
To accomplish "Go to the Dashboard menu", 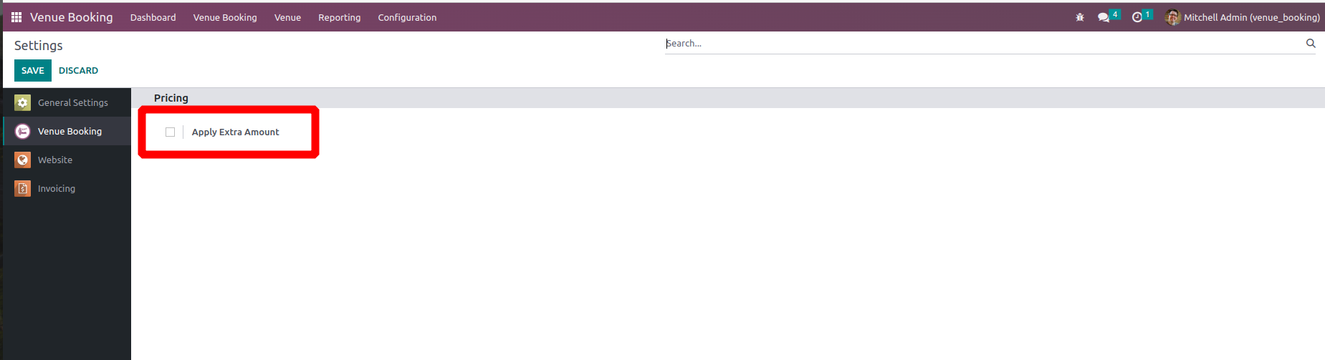I will (153, 17).
